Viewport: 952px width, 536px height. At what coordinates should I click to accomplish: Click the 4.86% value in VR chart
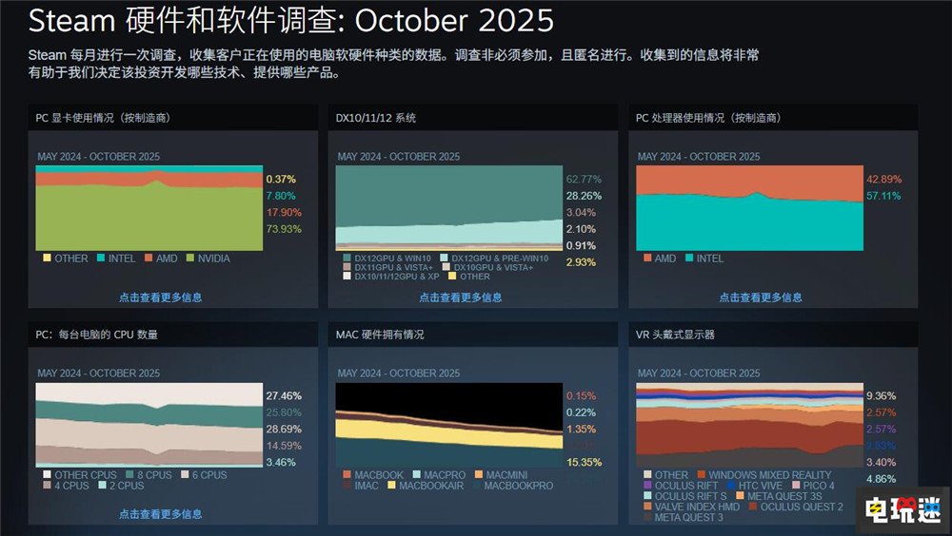pos(881,479)
